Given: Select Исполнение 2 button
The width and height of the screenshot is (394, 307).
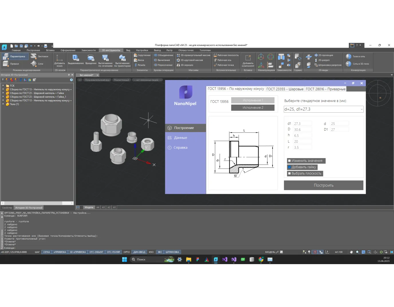Looking at the screenshot, I should (x=253, y=107).
